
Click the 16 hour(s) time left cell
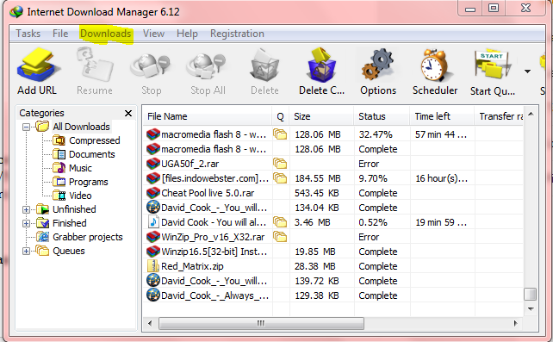pos(441,178)
